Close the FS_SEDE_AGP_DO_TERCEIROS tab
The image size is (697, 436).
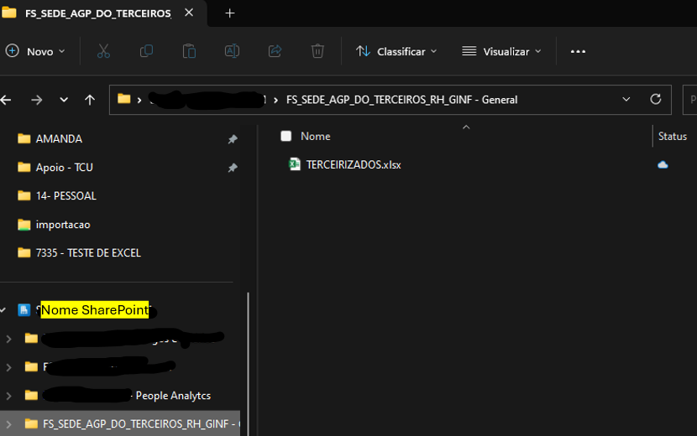click(x=189, y=13)
